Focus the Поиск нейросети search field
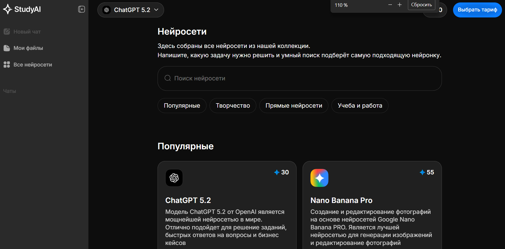 point(299,78)
